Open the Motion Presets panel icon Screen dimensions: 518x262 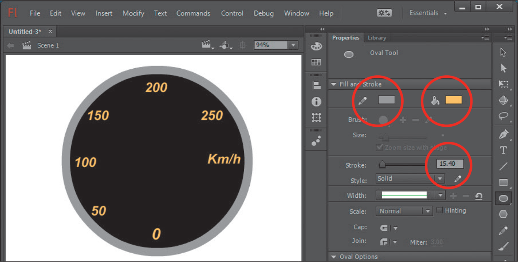[x=316, y=141]
